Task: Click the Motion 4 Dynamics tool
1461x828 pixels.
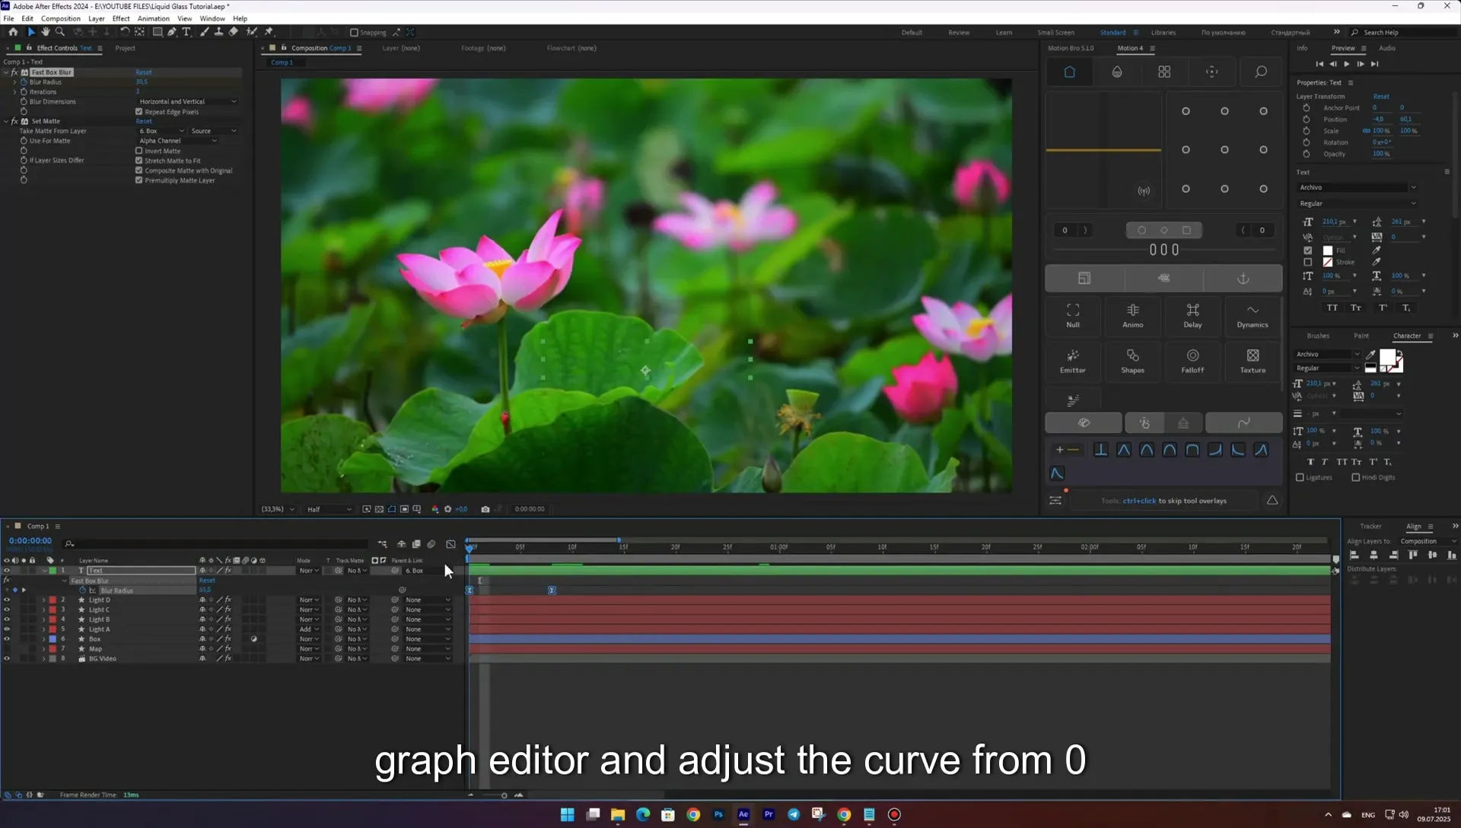Action: (x=1252, y=315)
